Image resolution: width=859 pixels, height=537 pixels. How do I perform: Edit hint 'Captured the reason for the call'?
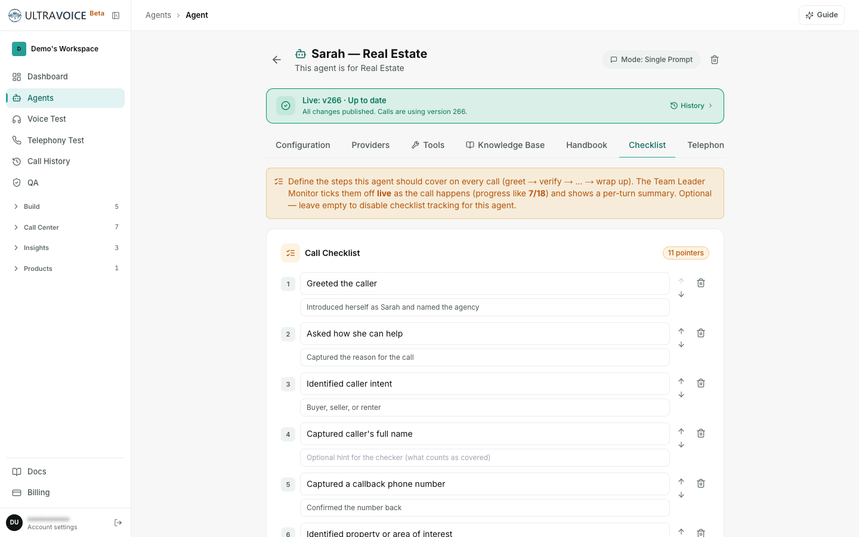tap(485, 357)
